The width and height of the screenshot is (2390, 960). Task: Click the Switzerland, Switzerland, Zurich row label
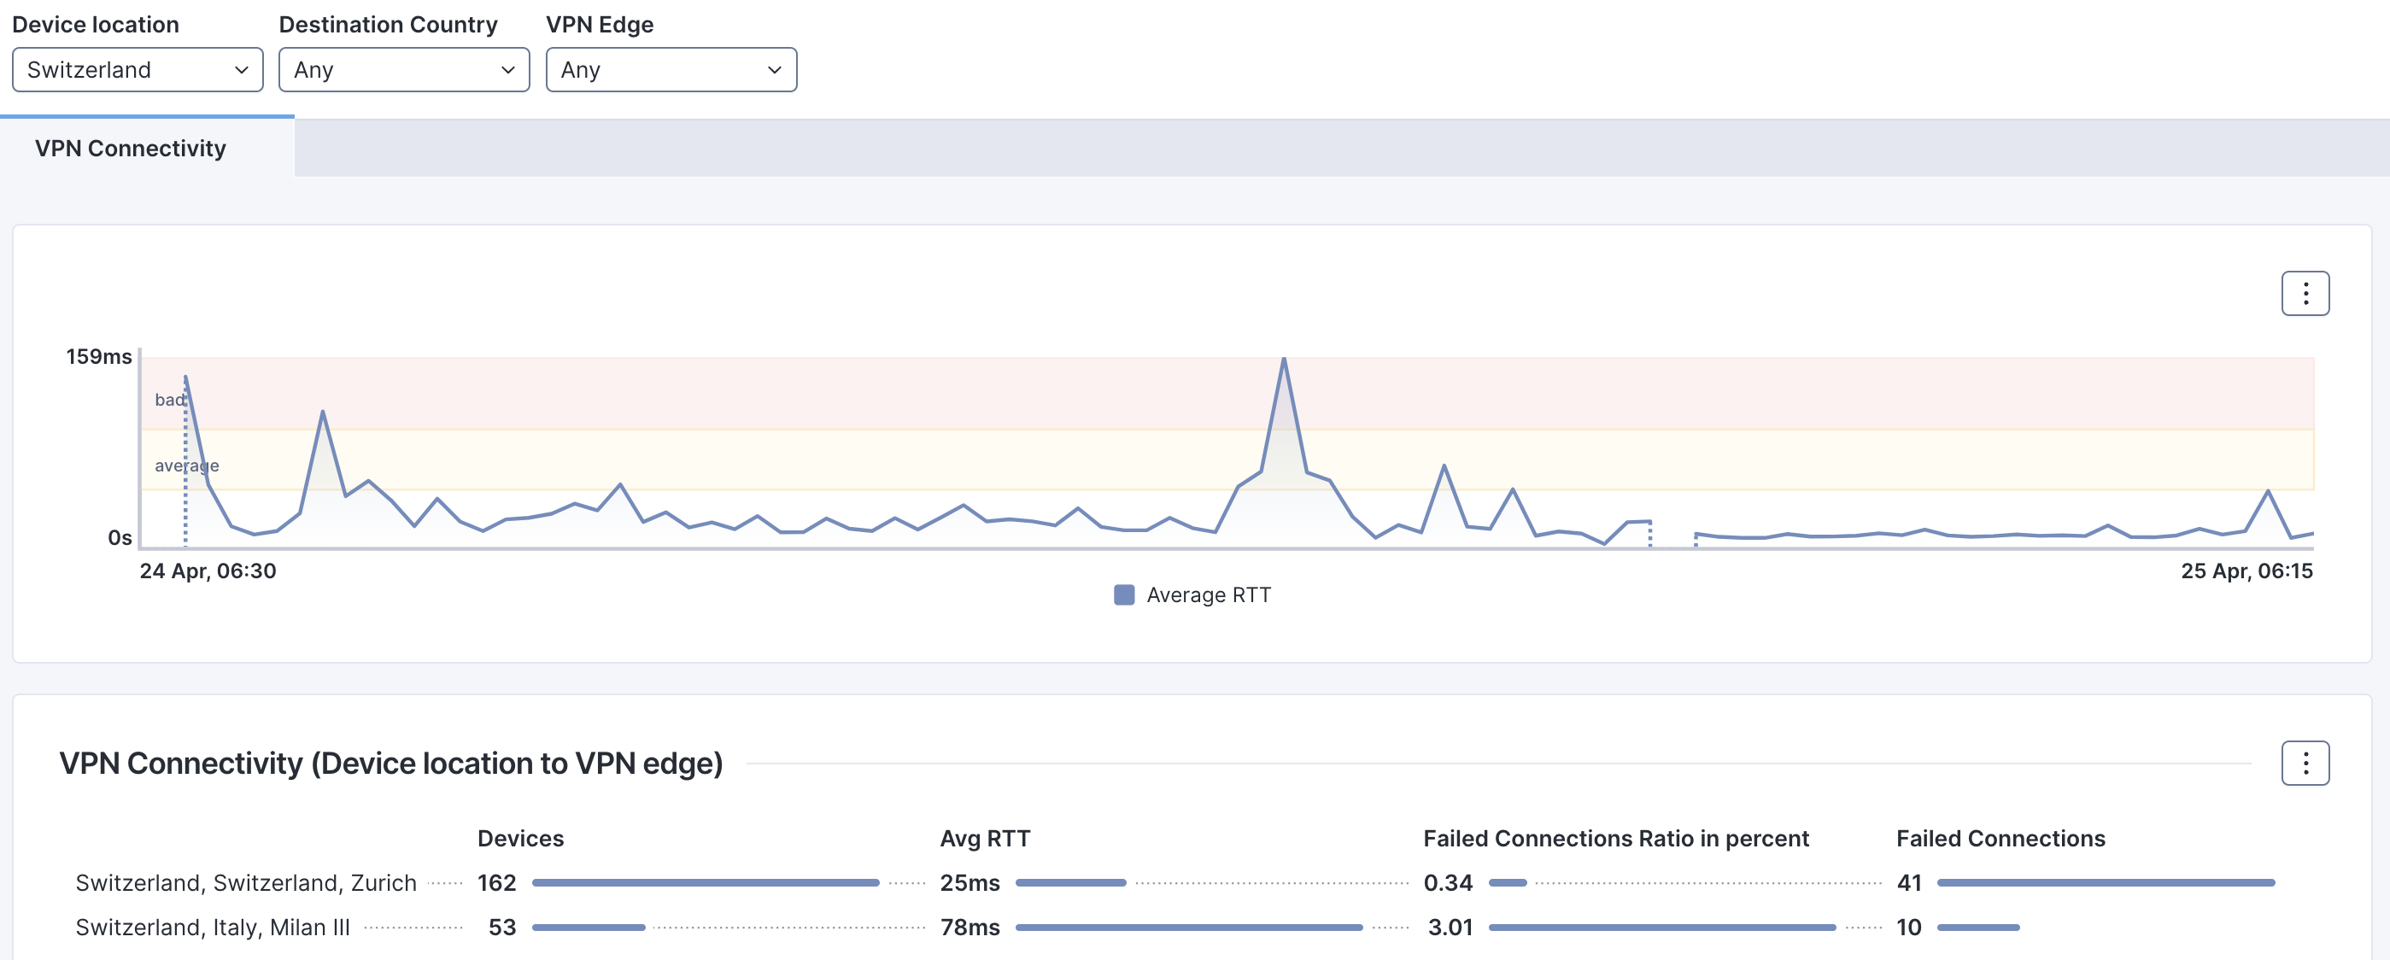click(x=246, y=883)
